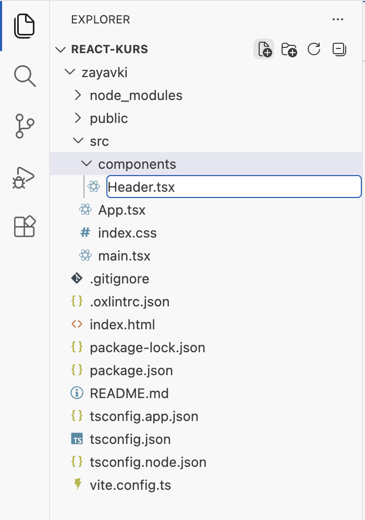The width and height of the screenshot is (365, 520).
Task: Open the Search view in activity bar
Action: click(25, 76)
